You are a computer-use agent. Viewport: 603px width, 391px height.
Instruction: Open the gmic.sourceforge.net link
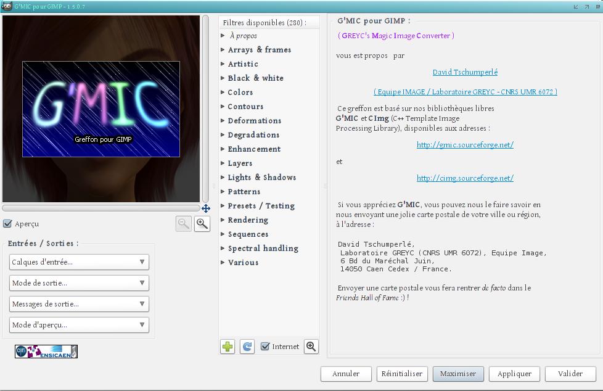click(x=465, y=145)
